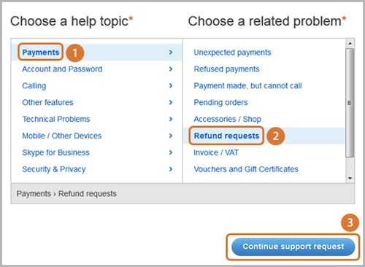Viewport: 365px width, 267px height.
Task: Click the Continue support request button
Action: point(293,247)
